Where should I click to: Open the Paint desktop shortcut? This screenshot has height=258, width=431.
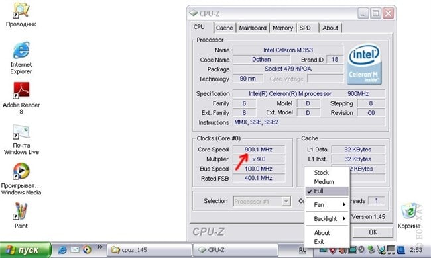(x=21, y=216)
